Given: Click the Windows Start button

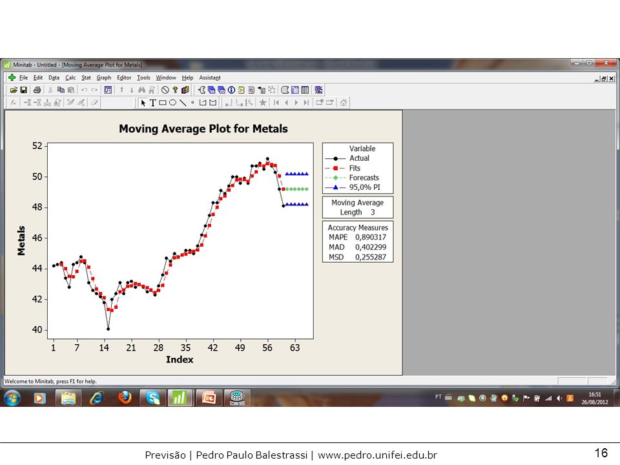Looking at the screenshot, I should point(12,398).
